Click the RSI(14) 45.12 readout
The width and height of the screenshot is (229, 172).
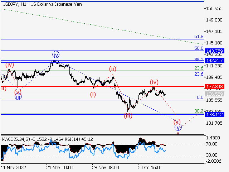79,139
